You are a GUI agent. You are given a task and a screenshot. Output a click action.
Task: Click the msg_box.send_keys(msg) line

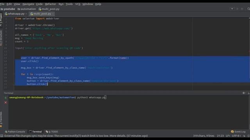[43, 78]
